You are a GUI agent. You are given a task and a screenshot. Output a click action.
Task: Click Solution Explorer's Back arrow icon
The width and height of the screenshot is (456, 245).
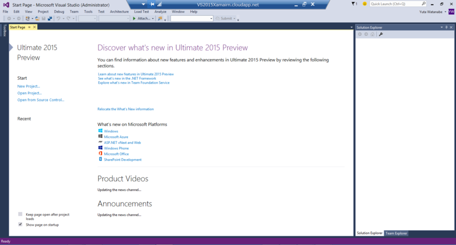(360, 34)
